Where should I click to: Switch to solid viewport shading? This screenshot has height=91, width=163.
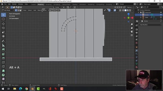[126, 10]
